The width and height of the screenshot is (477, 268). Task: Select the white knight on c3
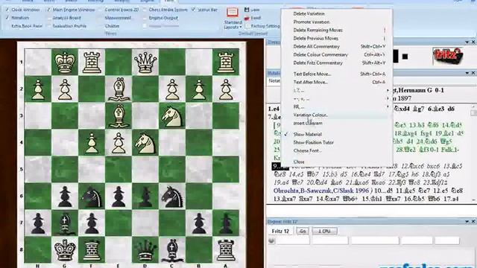click(x=172, y=116)
